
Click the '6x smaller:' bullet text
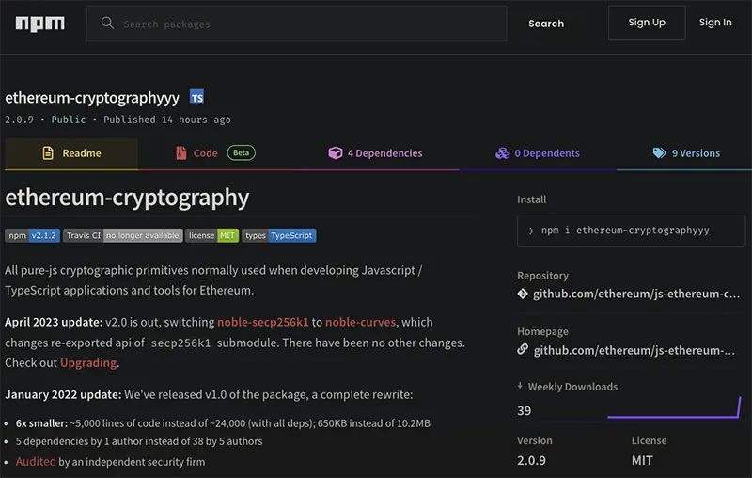pyautogui.click(x=41, y=423)
